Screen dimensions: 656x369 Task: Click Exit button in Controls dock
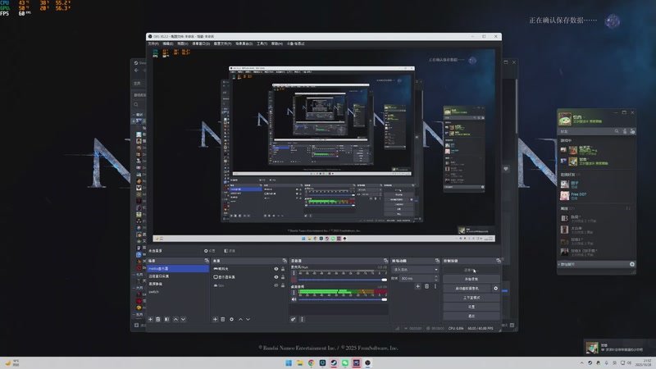(x=471, y=316)
